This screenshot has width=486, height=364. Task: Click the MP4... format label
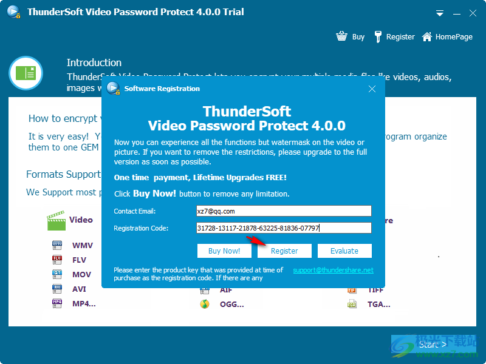coord(84,304)
